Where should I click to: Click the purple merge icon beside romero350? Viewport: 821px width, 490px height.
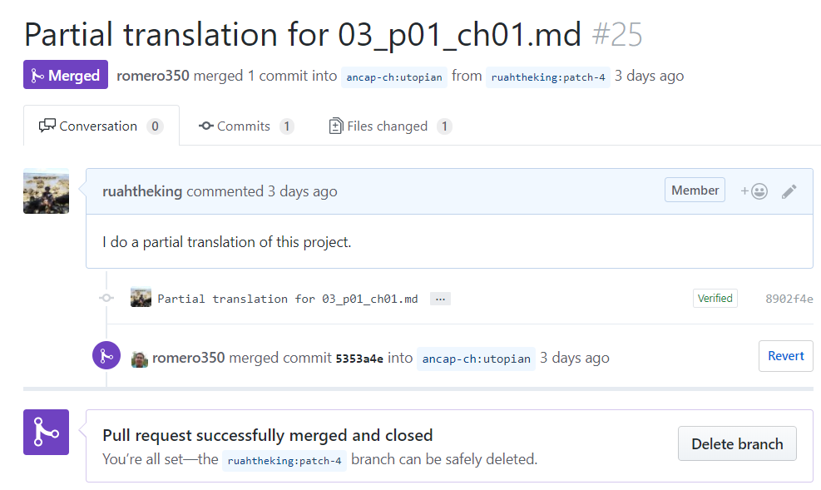tap(106, 356)
